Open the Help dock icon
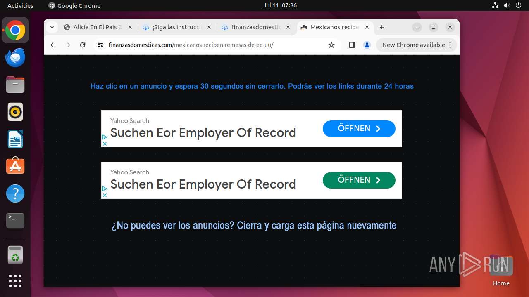The height and width of the screenshot is (297, 529). (x=15, y=193)
